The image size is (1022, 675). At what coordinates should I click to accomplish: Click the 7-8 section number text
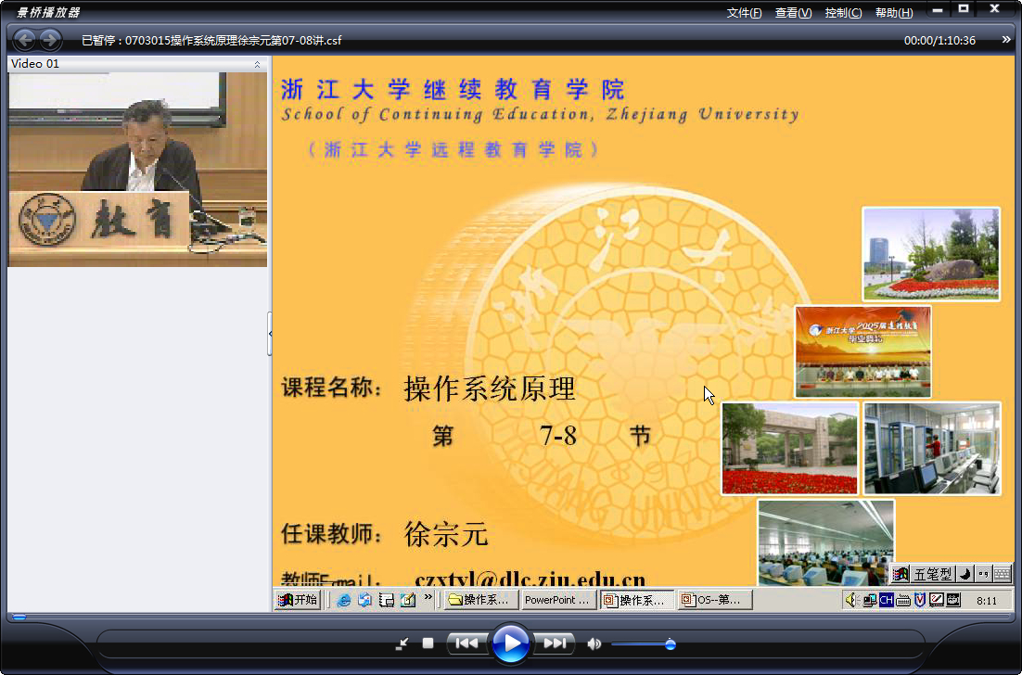(x=558, y=435)
